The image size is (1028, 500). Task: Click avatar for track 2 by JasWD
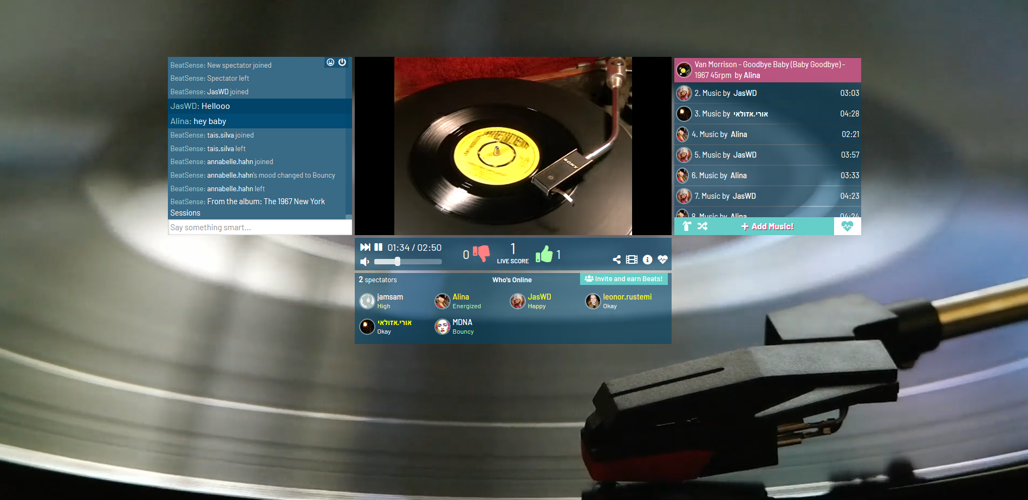pos(684,93)
